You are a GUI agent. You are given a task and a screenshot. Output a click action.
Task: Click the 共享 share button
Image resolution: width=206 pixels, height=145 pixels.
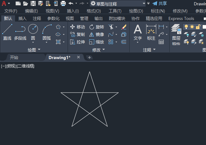pos(160,3)
